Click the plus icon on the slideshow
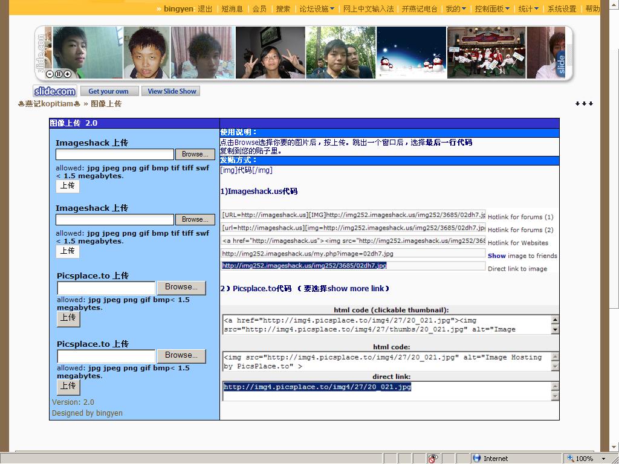Viewport: 619px width, 464px height. click(67, 74)
